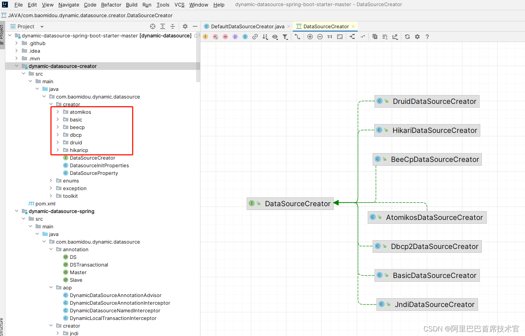The height and width of the screenshot is (336, 525).
Task: Open diagram settings gear
Action: (x=417, y=37)
